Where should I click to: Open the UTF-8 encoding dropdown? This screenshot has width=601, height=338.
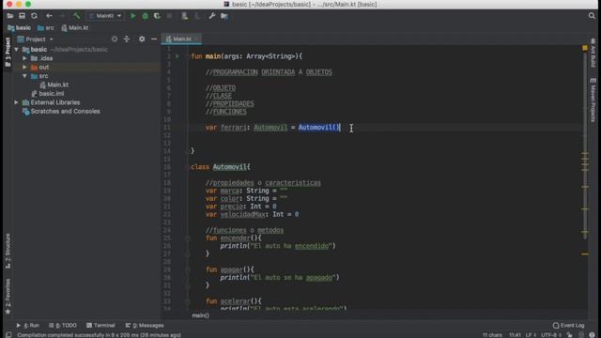[x=551, y=335]
